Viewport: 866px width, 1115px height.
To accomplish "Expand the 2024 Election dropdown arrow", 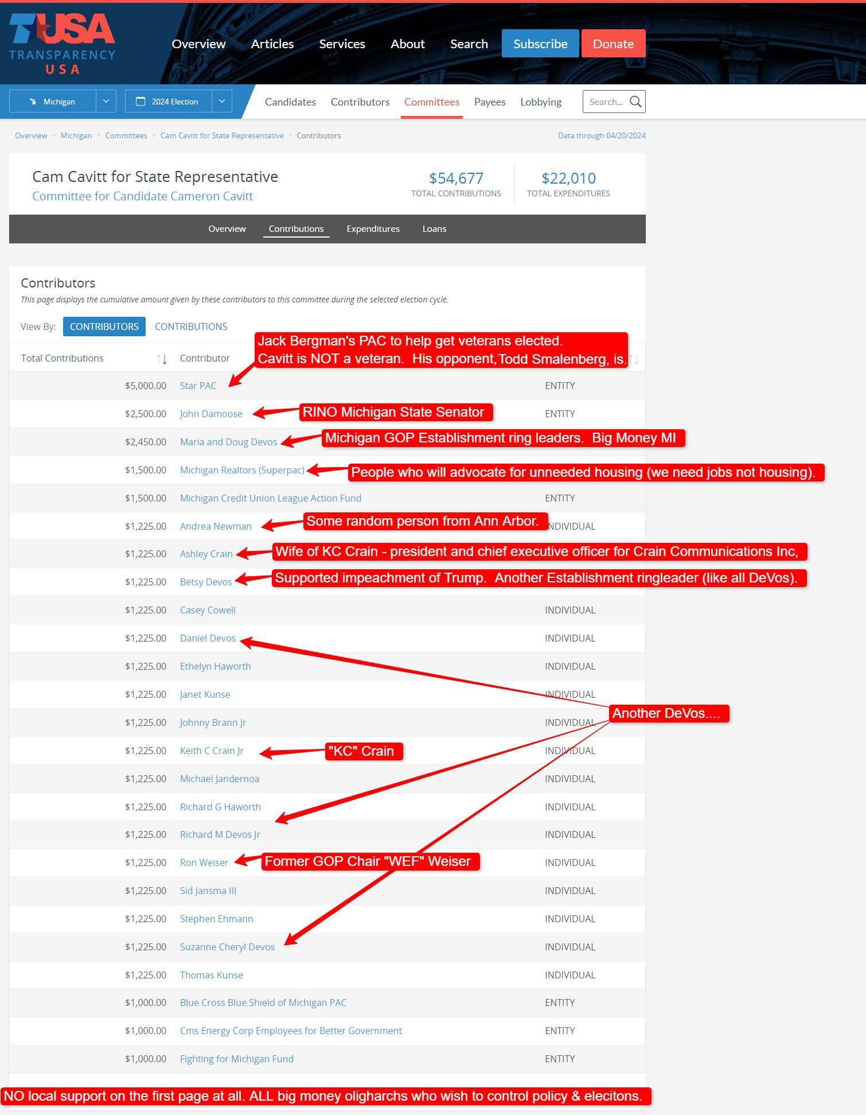I will point(222,102).
